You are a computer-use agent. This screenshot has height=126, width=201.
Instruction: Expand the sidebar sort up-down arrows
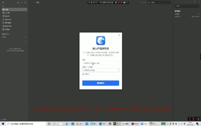click(3, 6)
